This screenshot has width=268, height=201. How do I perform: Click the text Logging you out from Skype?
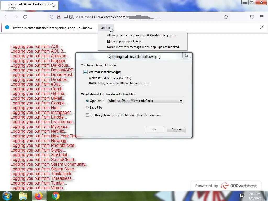click(x=38, y=150)
